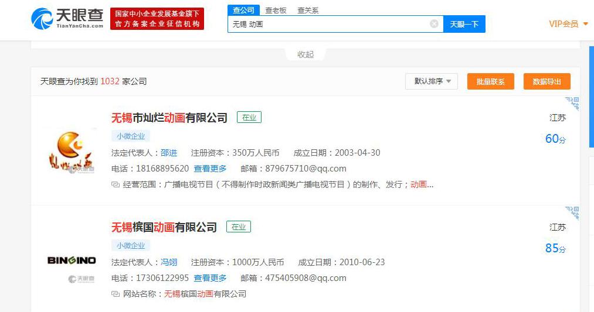594x312 pixels.
Task: Click the 天眼一下 search button
Action: pyautogui.click(x=464, y=24)
